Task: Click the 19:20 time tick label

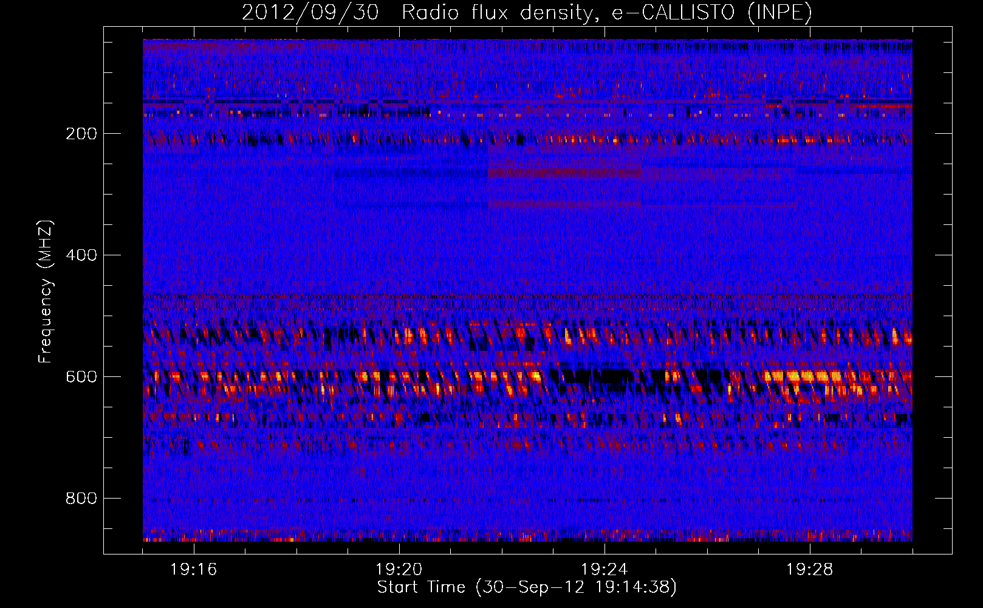Action: (399, 570)
